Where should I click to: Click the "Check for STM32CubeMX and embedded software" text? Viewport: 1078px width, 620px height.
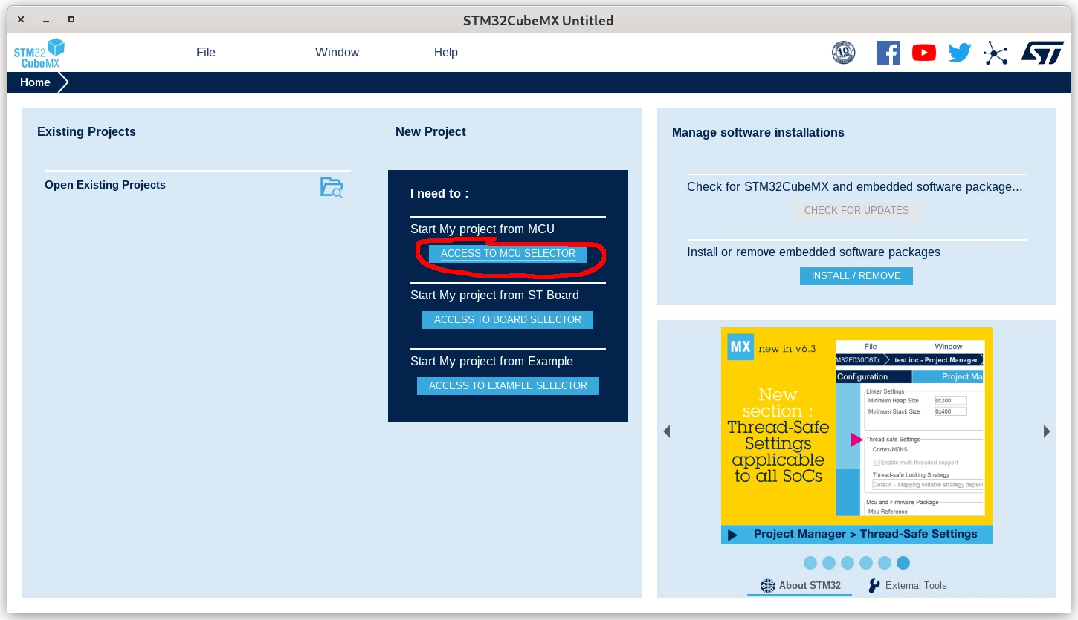(855, 187)
